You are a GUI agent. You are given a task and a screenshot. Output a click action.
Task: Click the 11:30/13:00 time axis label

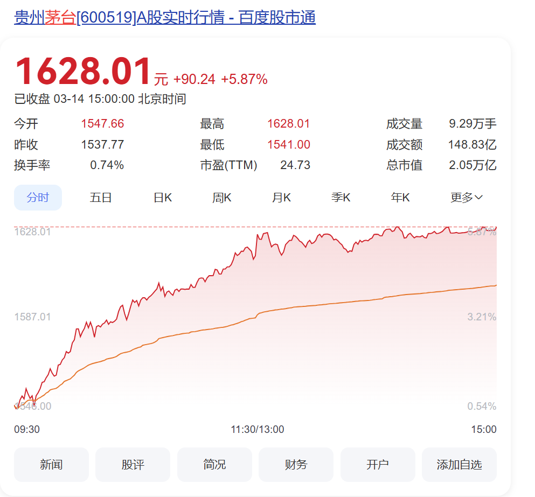[x=258, y=429]
